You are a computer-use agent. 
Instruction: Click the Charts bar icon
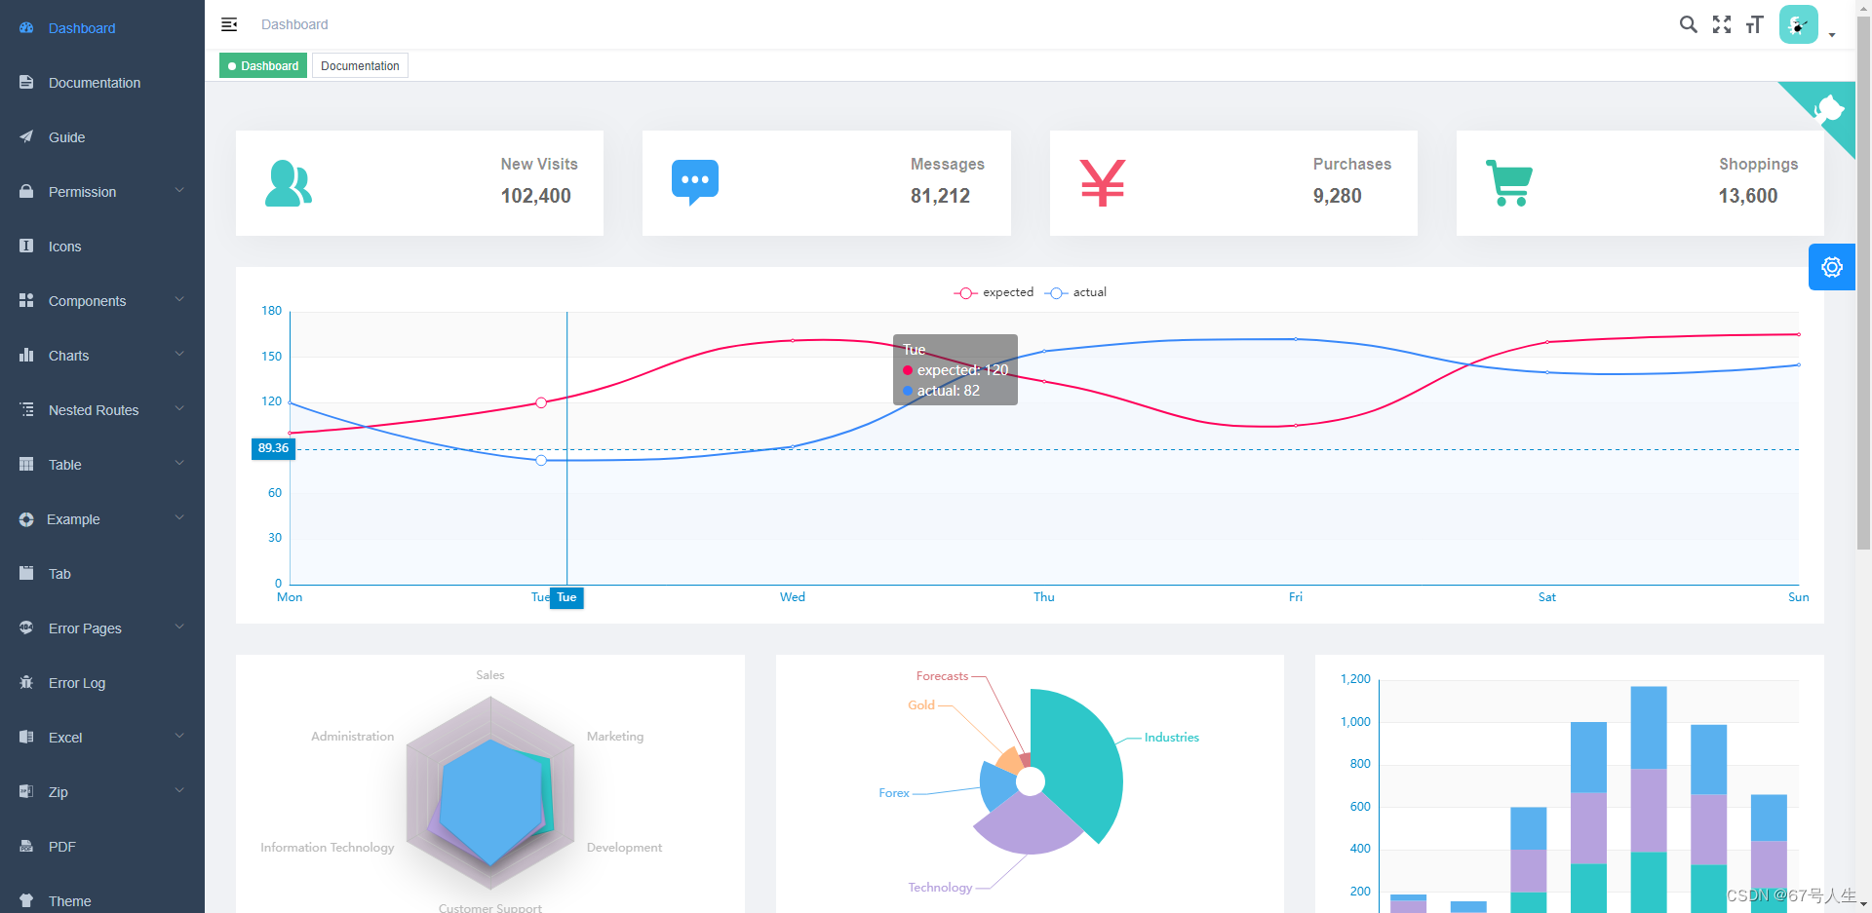point(26,356)
